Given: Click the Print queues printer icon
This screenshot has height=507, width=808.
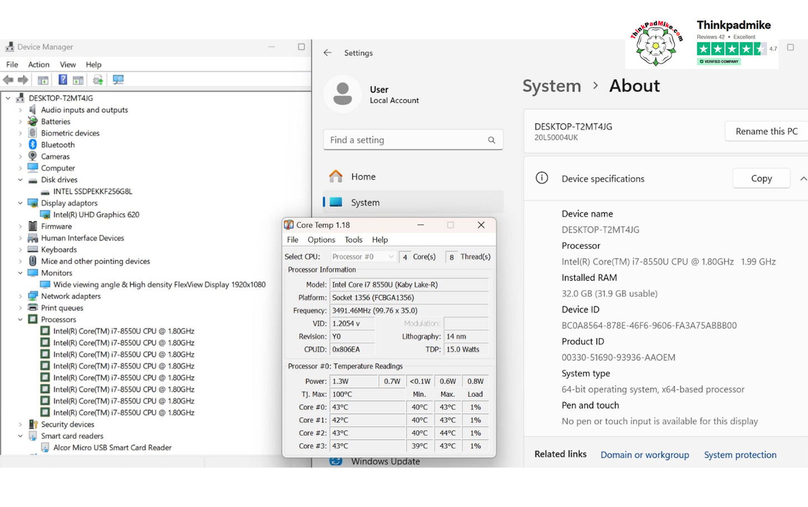Looking at the screenshot, I should coord(32,308).
